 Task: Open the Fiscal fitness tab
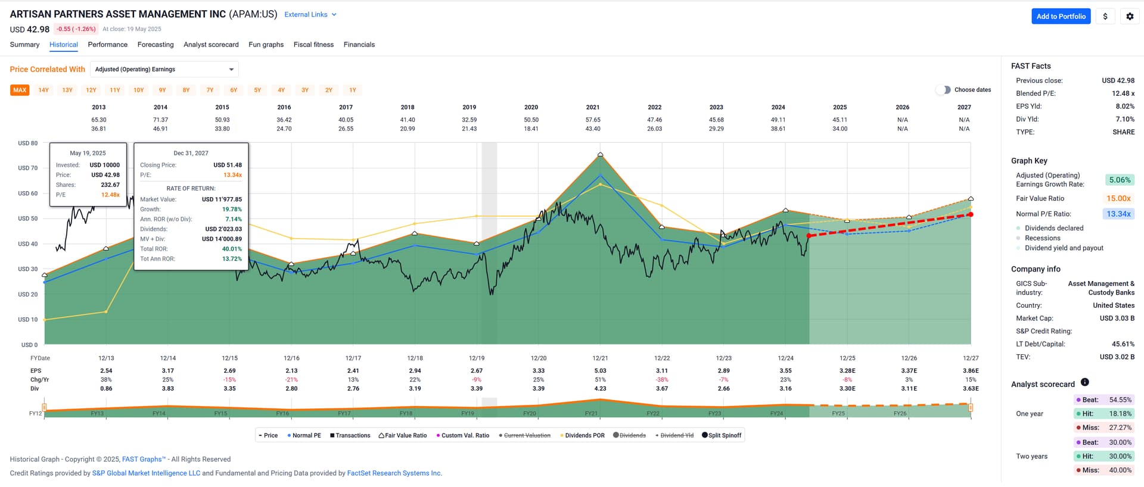tap(313, 45)
